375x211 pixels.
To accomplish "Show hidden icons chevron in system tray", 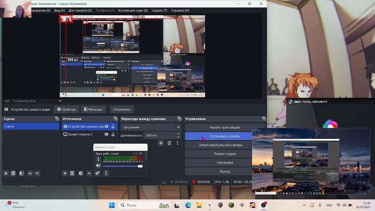I will pos(304,205).
